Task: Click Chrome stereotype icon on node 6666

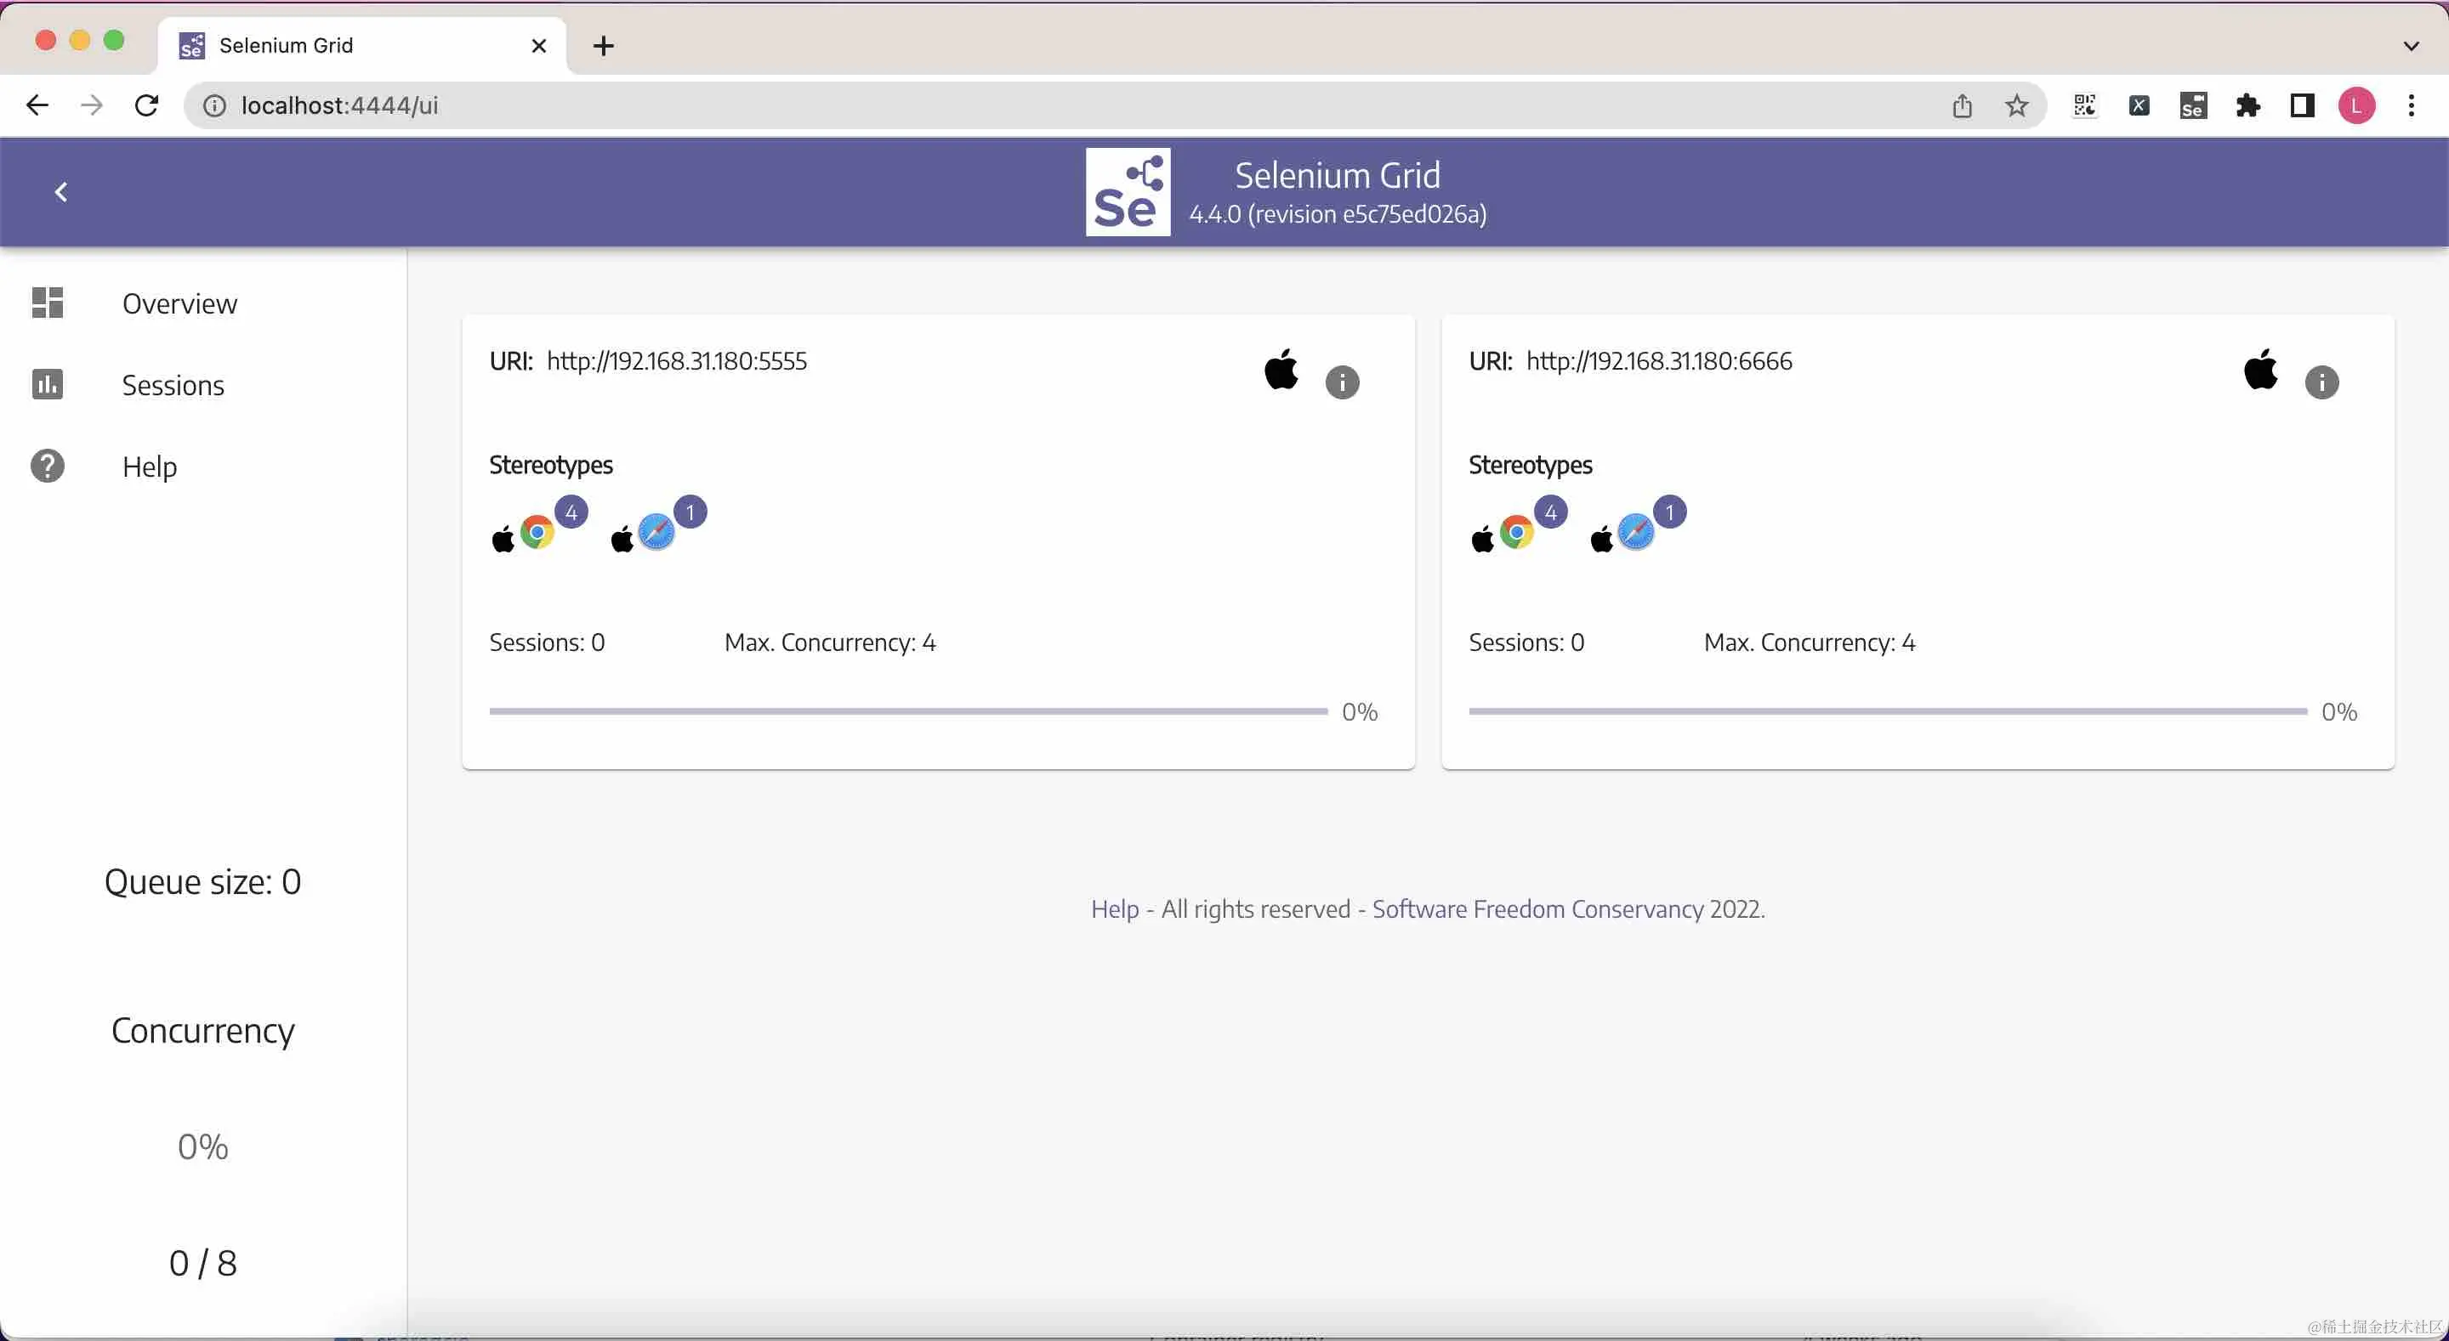Action: click(1516, 532)
